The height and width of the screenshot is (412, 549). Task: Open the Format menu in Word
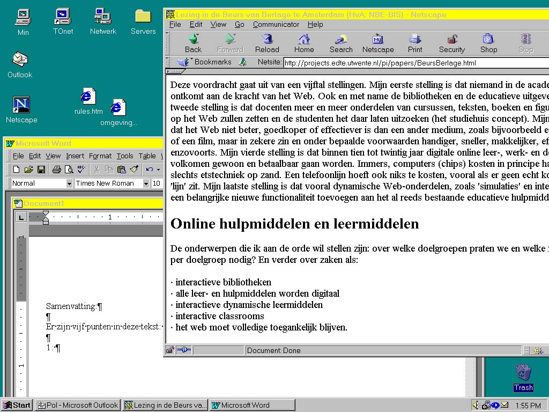[x=100, y=156]
